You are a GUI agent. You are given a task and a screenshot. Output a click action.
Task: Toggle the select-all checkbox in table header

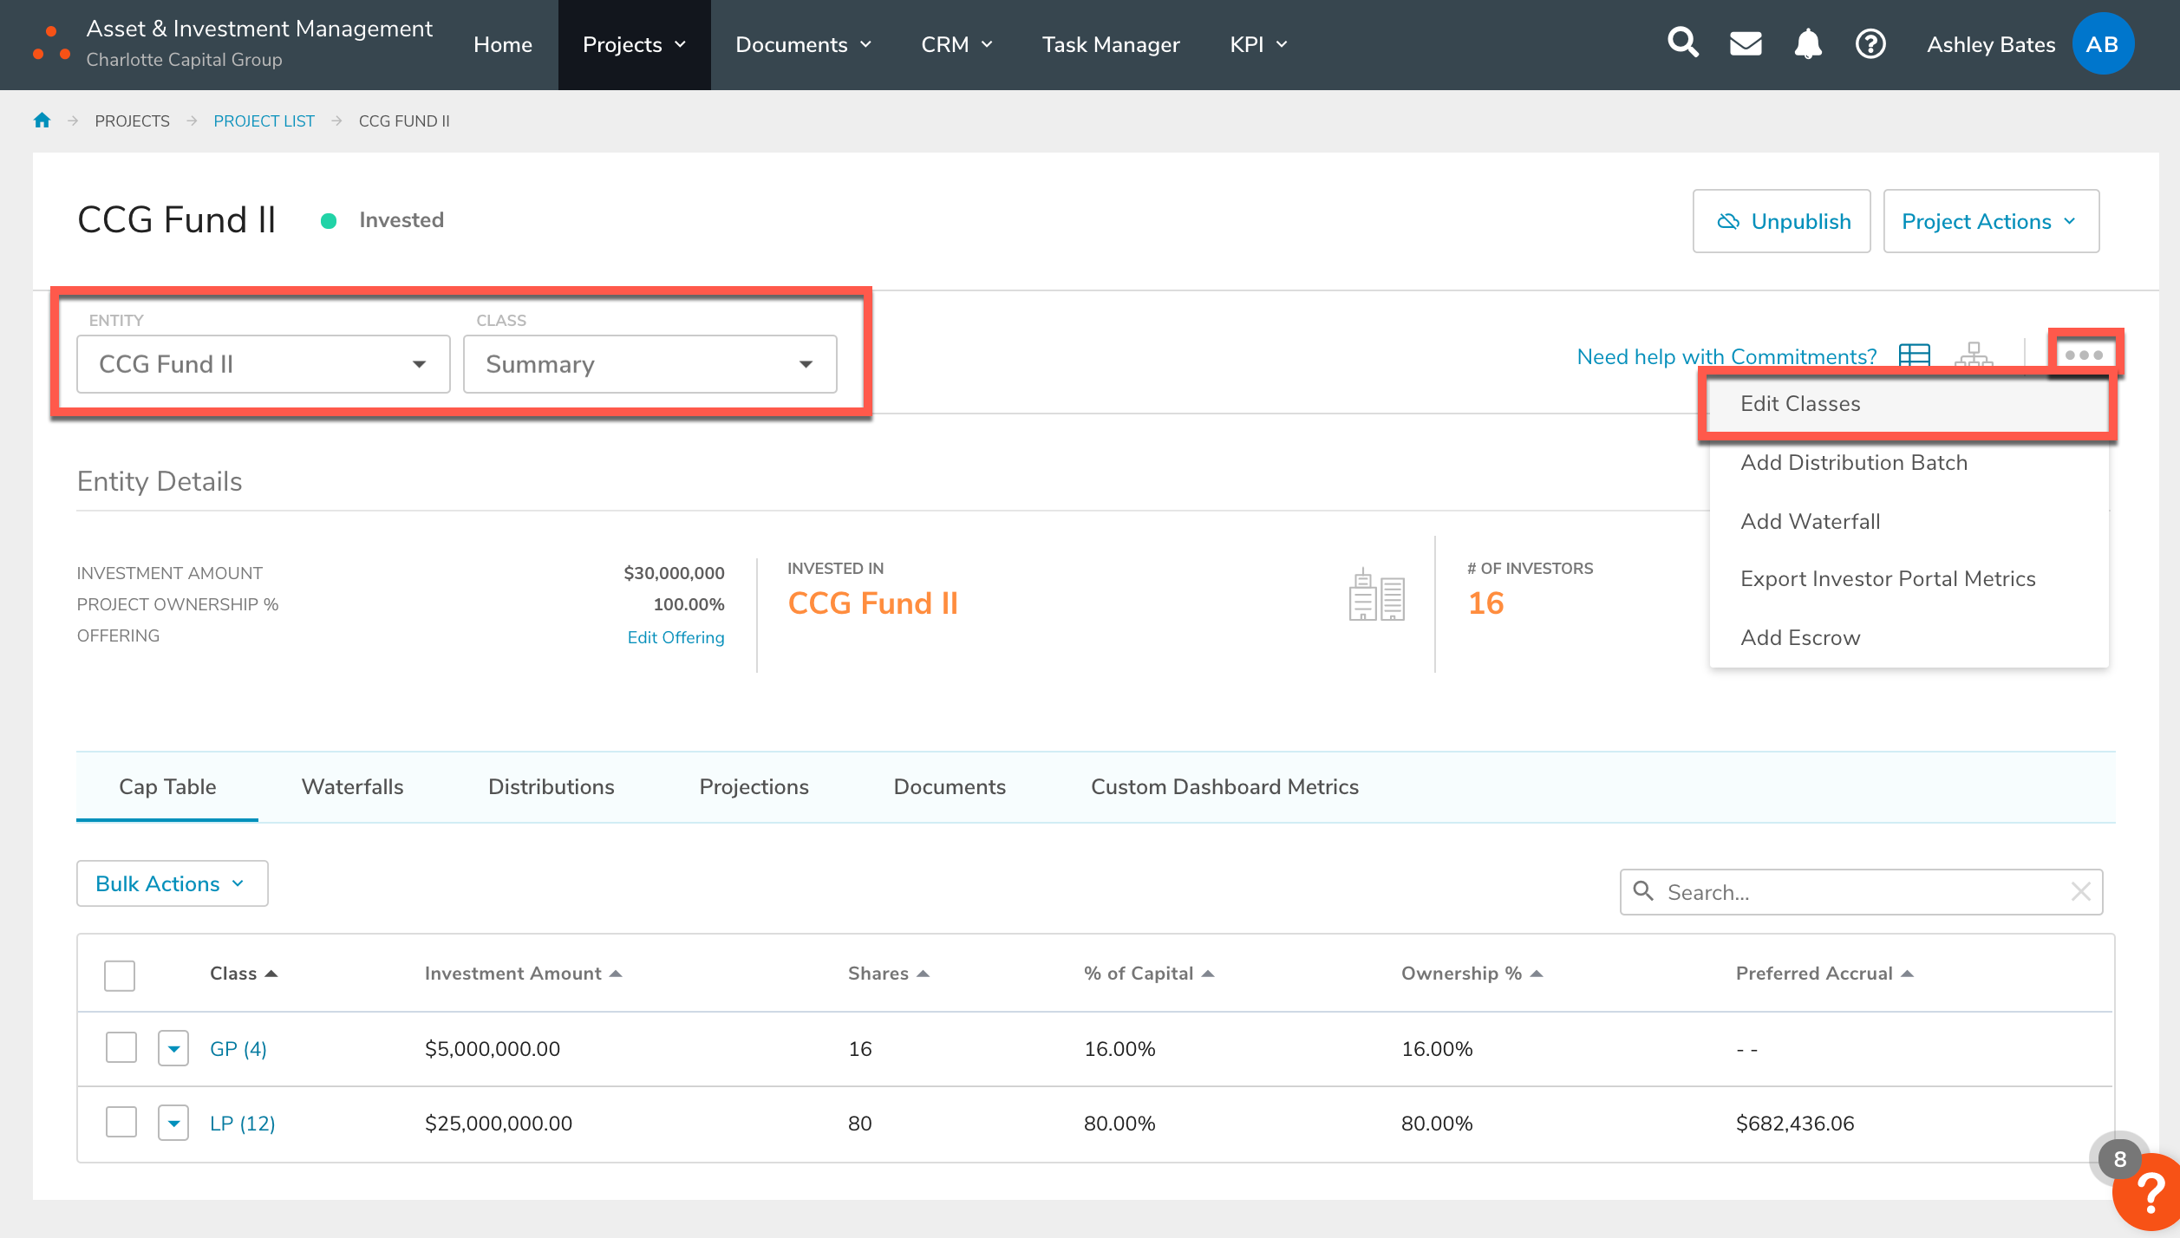click(x=120, y=975)
